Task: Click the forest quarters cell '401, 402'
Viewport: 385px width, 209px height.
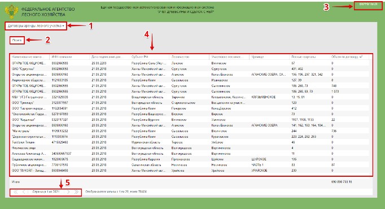Action: (x=297, y=69)
